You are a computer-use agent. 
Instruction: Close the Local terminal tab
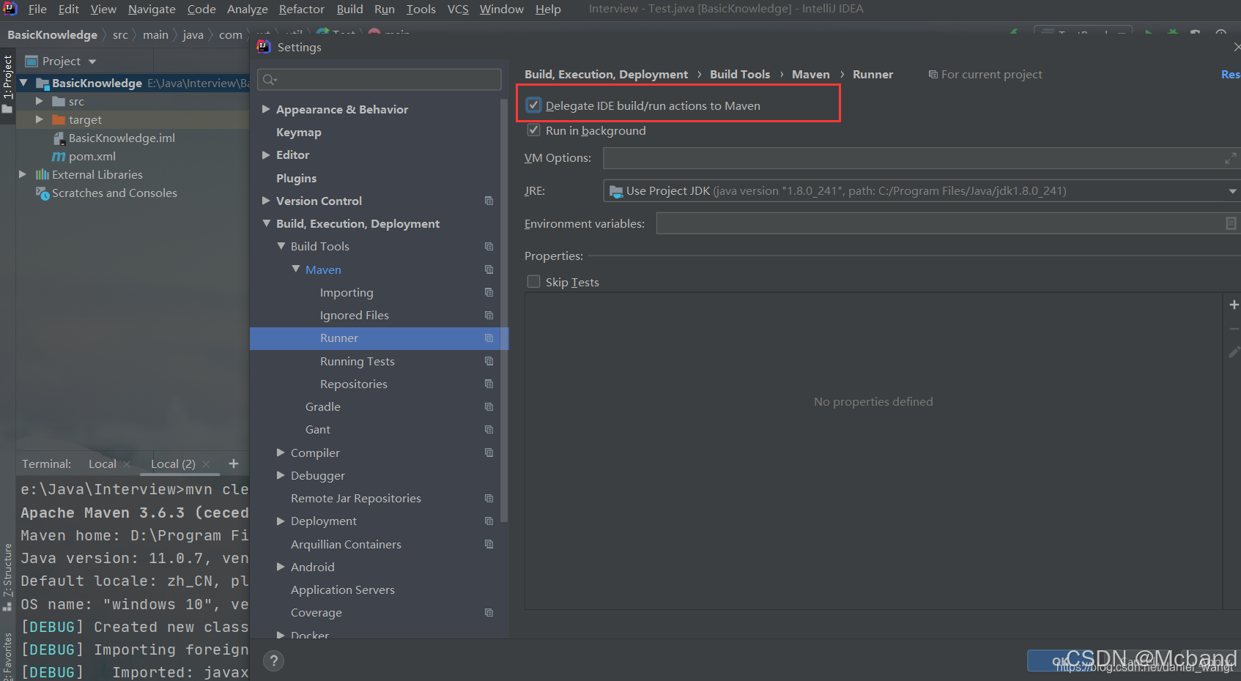127,464
